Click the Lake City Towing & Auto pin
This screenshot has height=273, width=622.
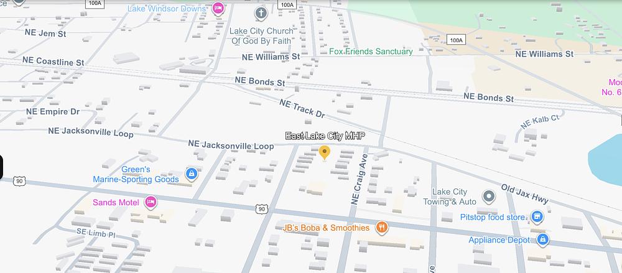[489, 197]
